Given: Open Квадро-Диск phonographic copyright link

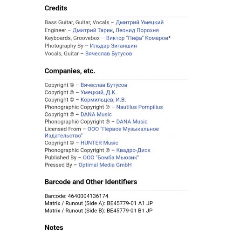Looking at the screenshot, I should [x=133, y=150].
